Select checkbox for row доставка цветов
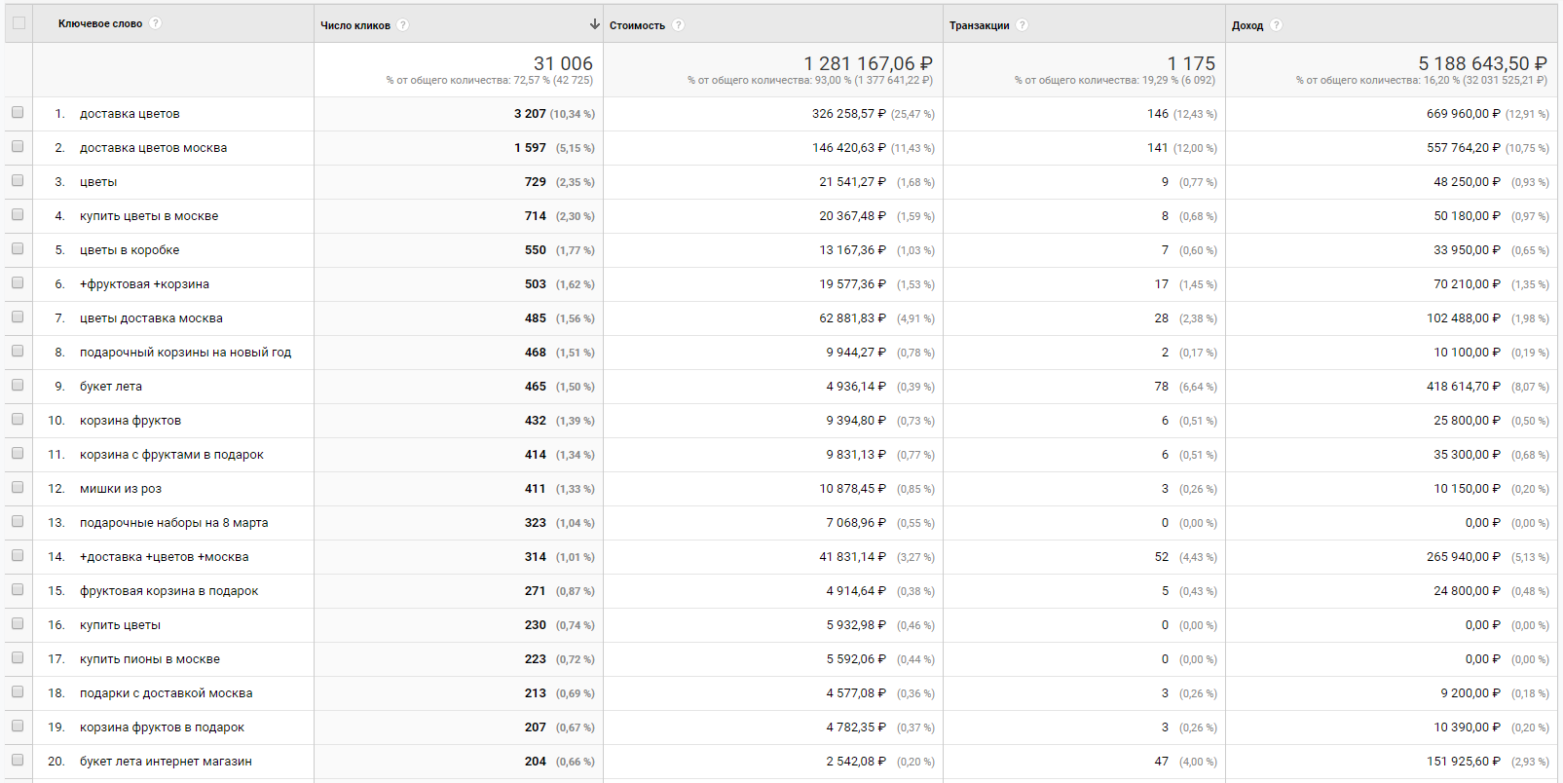Image resolution: width=1563 pixels, height=783 pixels. tap(18, 113)
